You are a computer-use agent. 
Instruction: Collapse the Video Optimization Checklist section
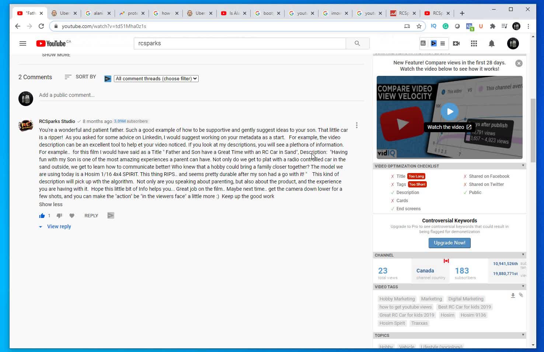click(523, 166)
